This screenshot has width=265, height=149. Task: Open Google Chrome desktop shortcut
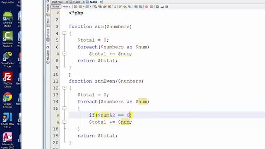(7, 100)
